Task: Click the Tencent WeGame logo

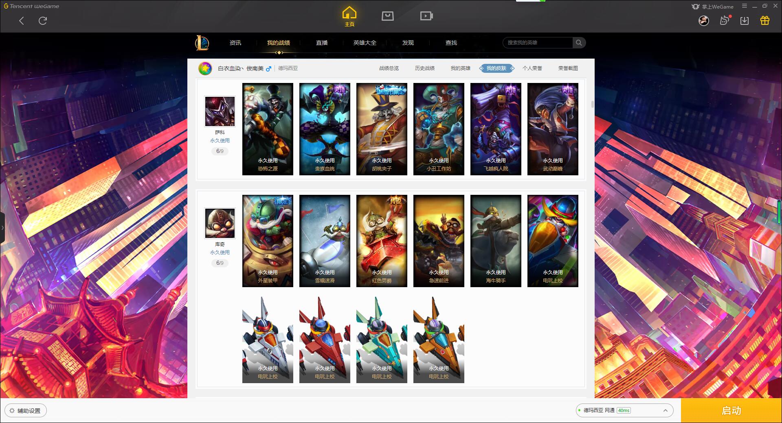Action: 31,6
